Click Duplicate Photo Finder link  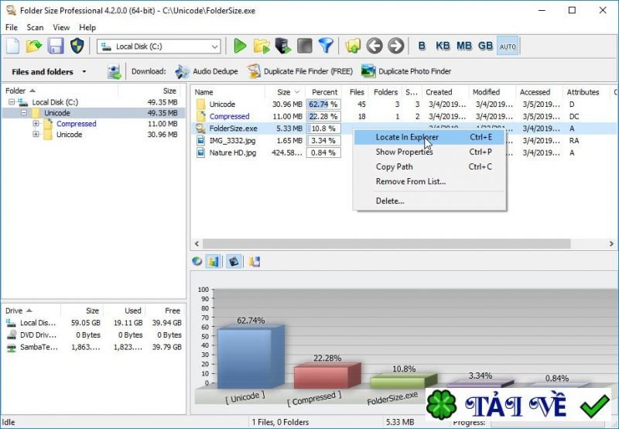(x=406, y=71)
